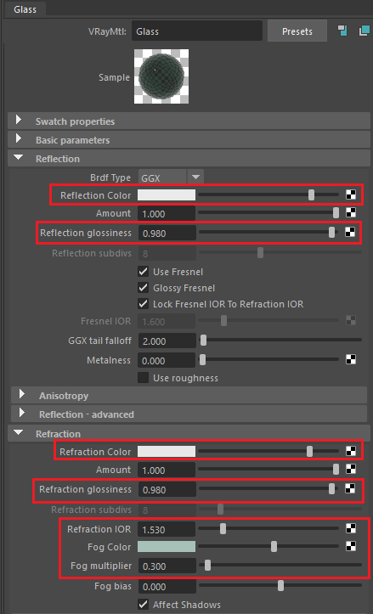The width and height of the screenshot is (373, 614).
Task: Disable Glossy Fresnel option
Action: tap(144, 288)
